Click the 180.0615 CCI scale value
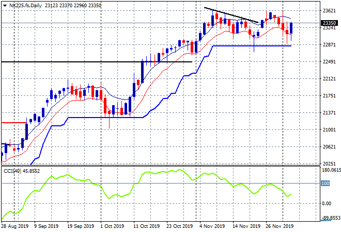Screen dimensions: 341x232 click(x=331, y=170)
